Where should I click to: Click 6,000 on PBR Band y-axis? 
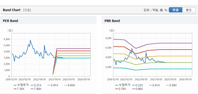[109, 48]
